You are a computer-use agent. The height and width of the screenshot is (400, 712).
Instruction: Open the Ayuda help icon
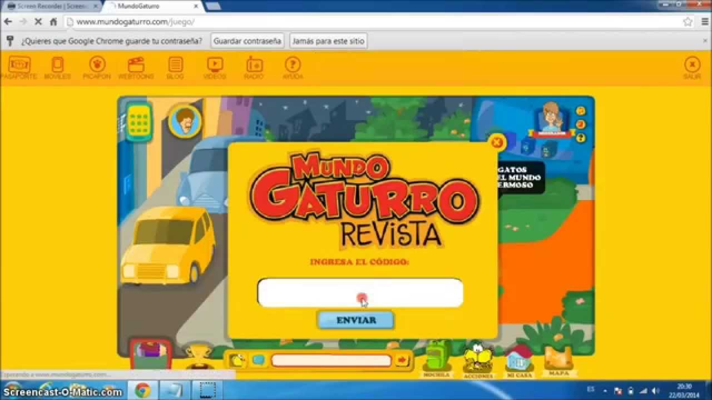click(293, 68)
